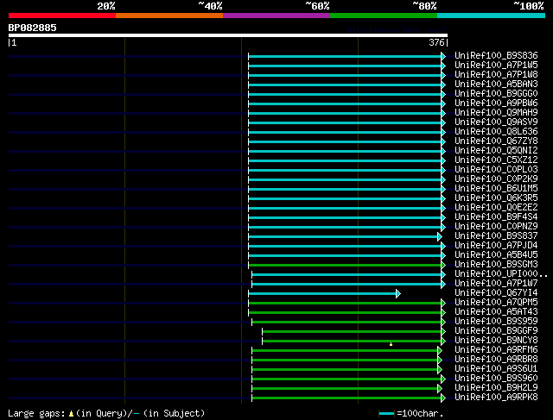This screenshot has height=420, width=553.
Task: Click the cyan alignment bar for UniRef100_B9S836
Action: (345, 56)
